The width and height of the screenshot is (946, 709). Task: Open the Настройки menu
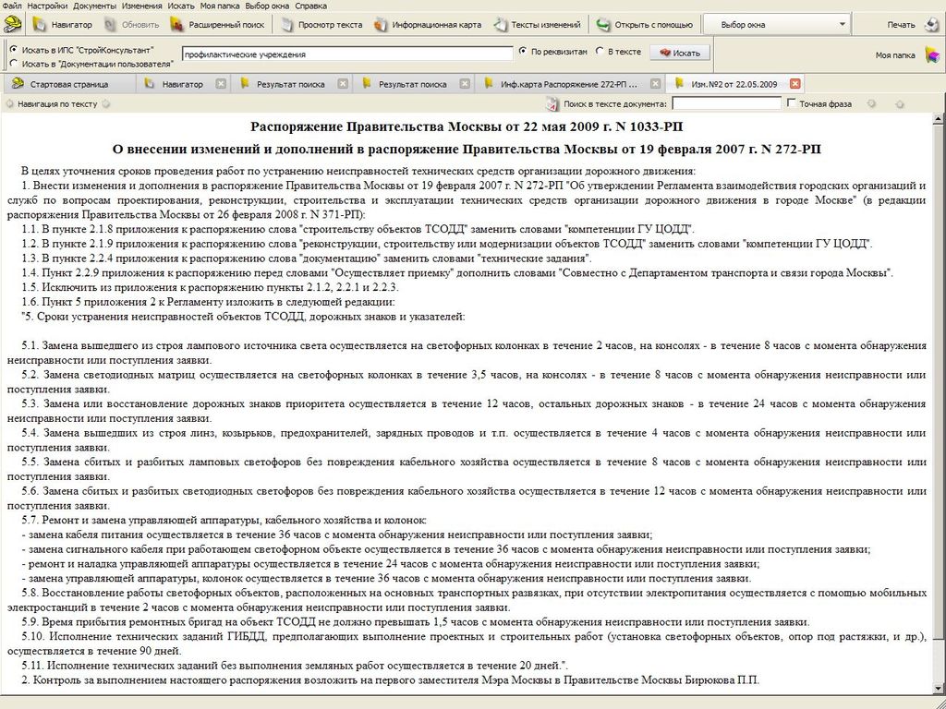pos(48,6)
